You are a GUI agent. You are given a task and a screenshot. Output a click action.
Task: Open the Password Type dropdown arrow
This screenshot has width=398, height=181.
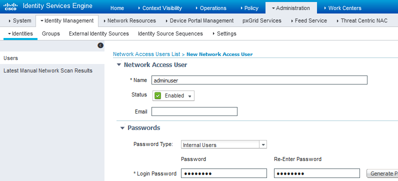pyautogui.click(x=263, y=144)
